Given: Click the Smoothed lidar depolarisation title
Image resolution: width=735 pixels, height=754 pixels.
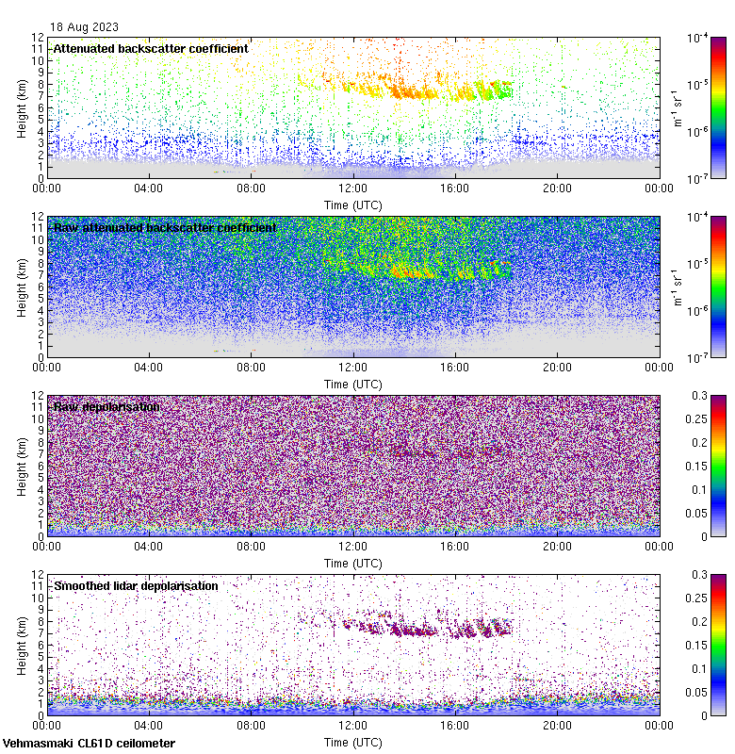Looking at the screenshot, I should pos(136,585).
